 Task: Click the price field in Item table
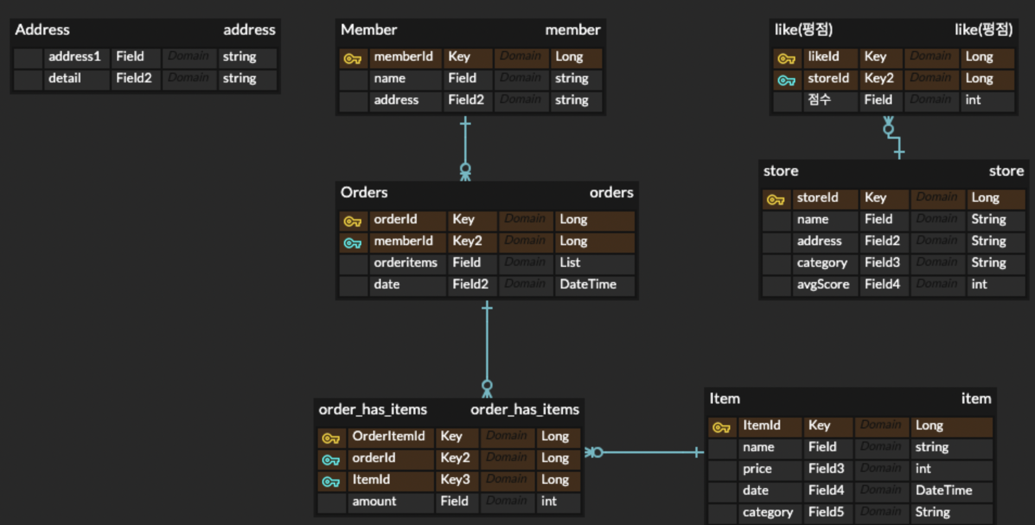(x=757, y=469)
